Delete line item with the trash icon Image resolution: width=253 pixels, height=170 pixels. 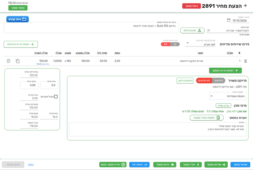(9, 61)
